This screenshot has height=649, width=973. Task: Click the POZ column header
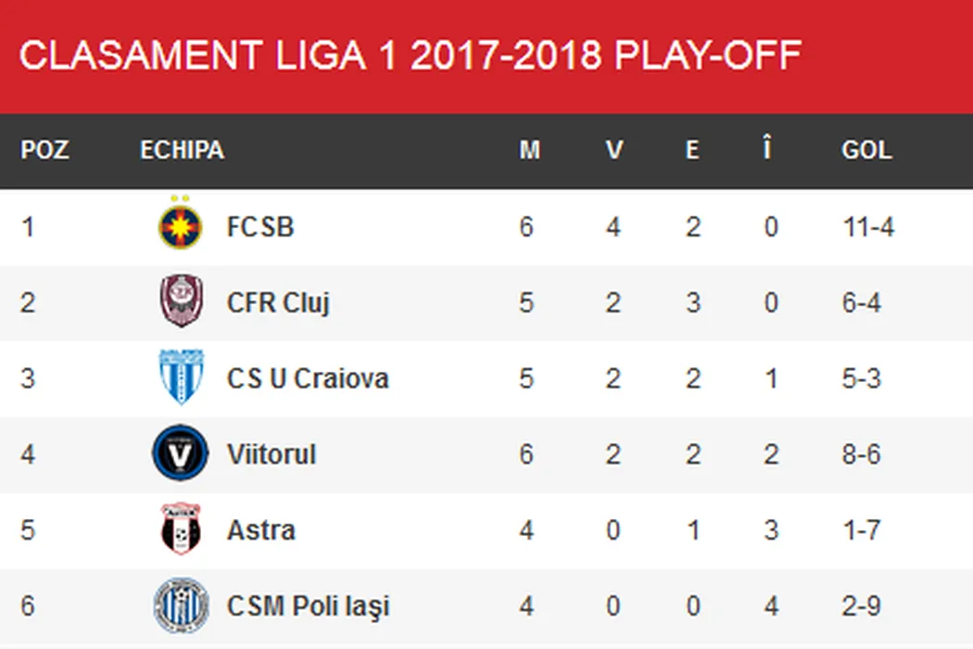coord(44,150)
